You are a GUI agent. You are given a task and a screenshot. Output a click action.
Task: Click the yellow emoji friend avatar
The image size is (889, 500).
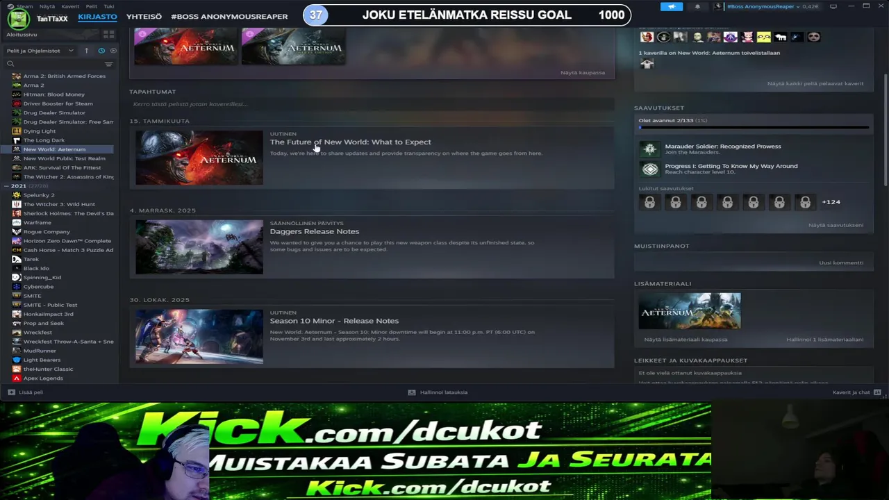point(763,37)
